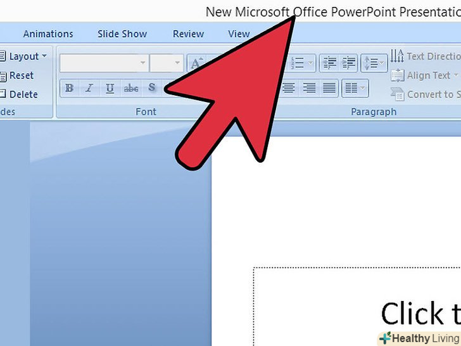Click Convert to SmartArt button
Screen dimensions: 461x346
pos(426,94)
